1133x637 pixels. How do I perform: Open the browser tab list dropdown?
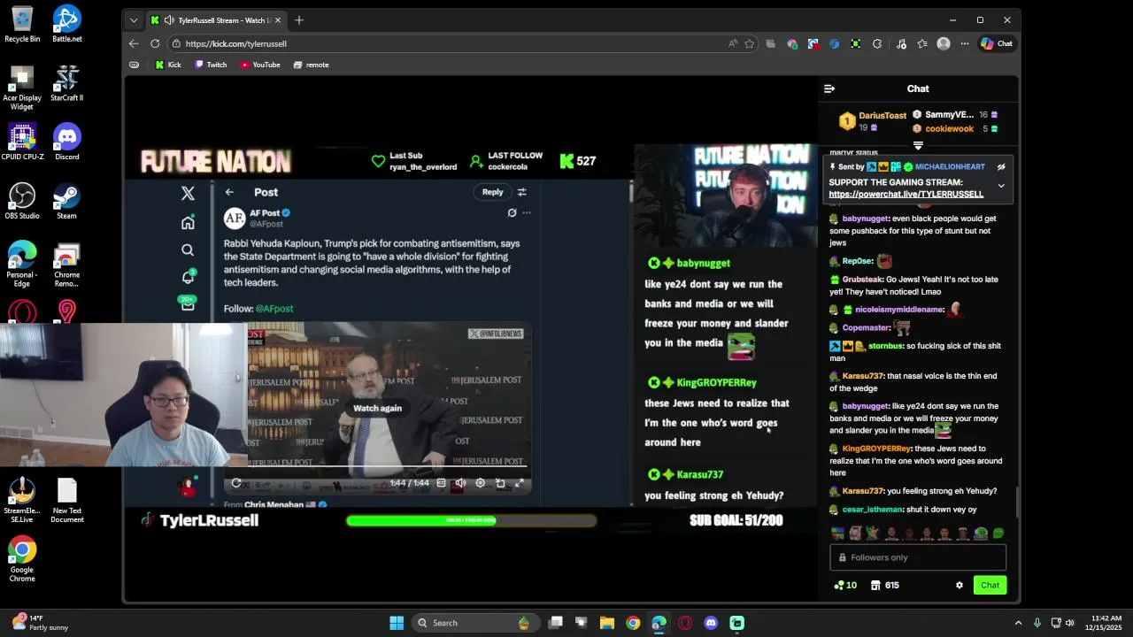pyautogui.click(x=134, y=19)
